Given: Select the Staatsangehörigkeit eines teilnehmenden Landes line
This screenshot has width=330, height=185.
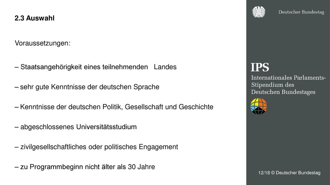Looking at the screenshot, I should tap(95, 67).
